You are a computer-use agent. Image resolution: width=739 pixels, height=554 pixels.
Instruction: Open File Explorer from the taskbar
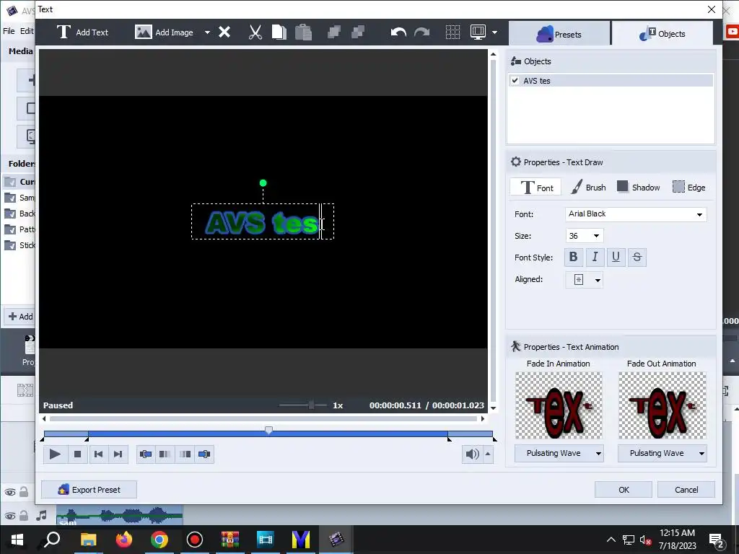pos(88,540)
